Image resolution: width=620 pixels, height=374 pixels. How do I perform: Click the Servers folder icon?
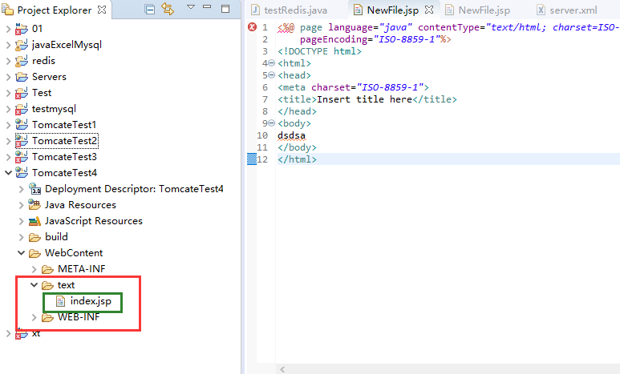tap(22, 77)
